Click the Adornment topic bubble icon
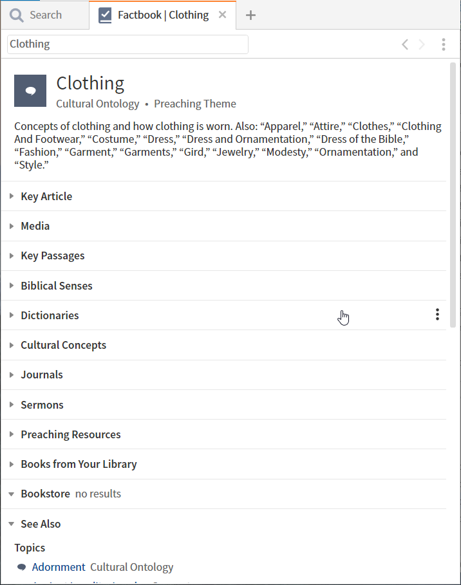Viewport: 461px width, 585px height. 22,567
